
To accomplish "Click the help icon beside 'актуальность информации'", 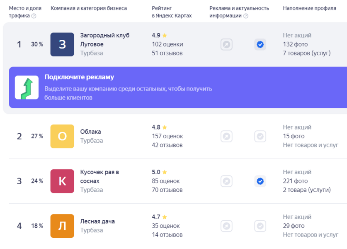I will click(246, 16).
